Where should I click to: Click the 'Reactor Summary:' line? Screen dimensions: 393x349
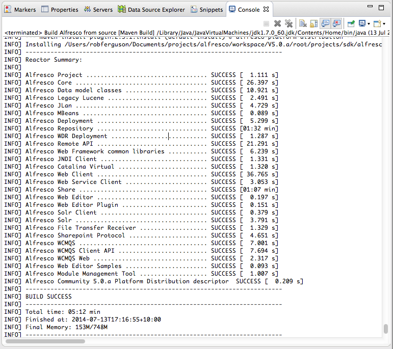point(43,60)
